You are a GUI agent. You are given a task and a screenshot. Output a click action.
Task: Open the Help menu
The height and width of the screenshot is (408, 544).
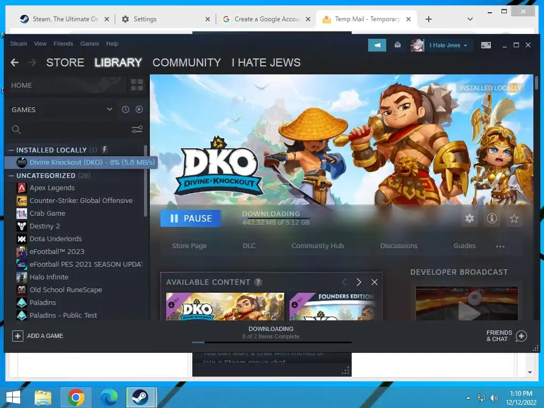click(x=112, y=44)
